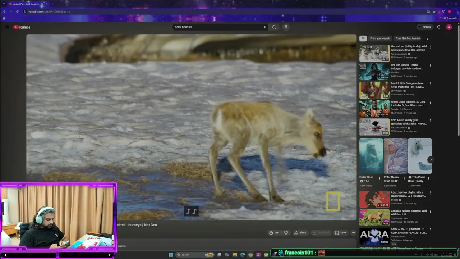Screen dimensions: 460x259
Task: Open options for Cold, Harsh Reality video
Action: coord(430,121)
